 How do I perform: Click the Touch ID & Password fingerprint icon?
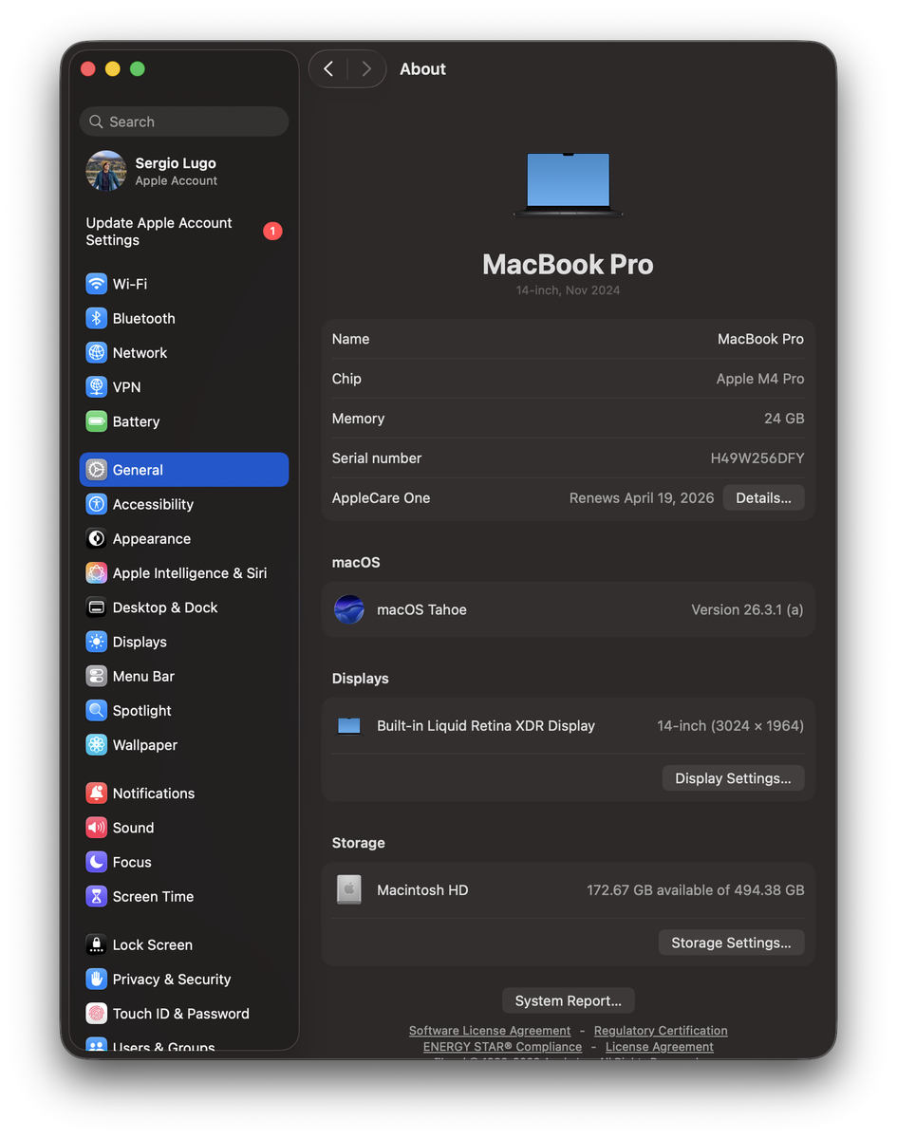point(96,1014)
